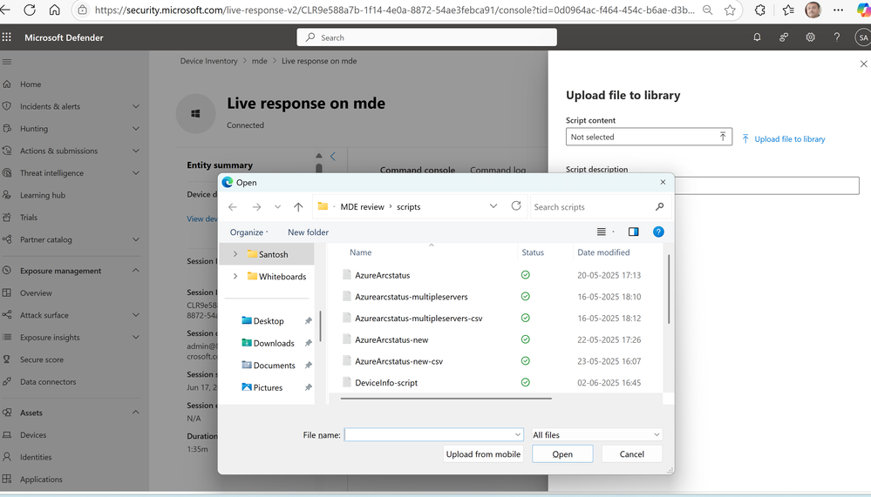Bookmark page with star icon
Image resolution: width=871 pixels, height=497 pixels.
(730, 10)
